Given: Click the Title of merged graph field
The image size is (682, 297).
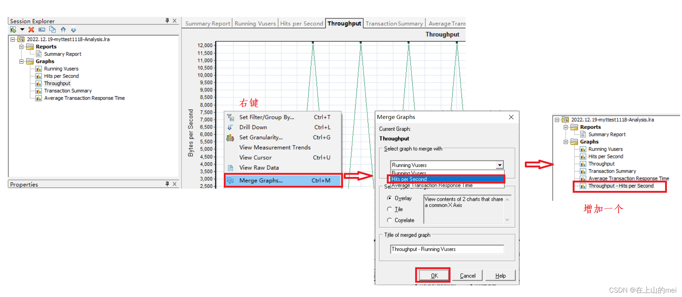Looking at the screenshot, I should pyautogui.click(x=447, y=249).
